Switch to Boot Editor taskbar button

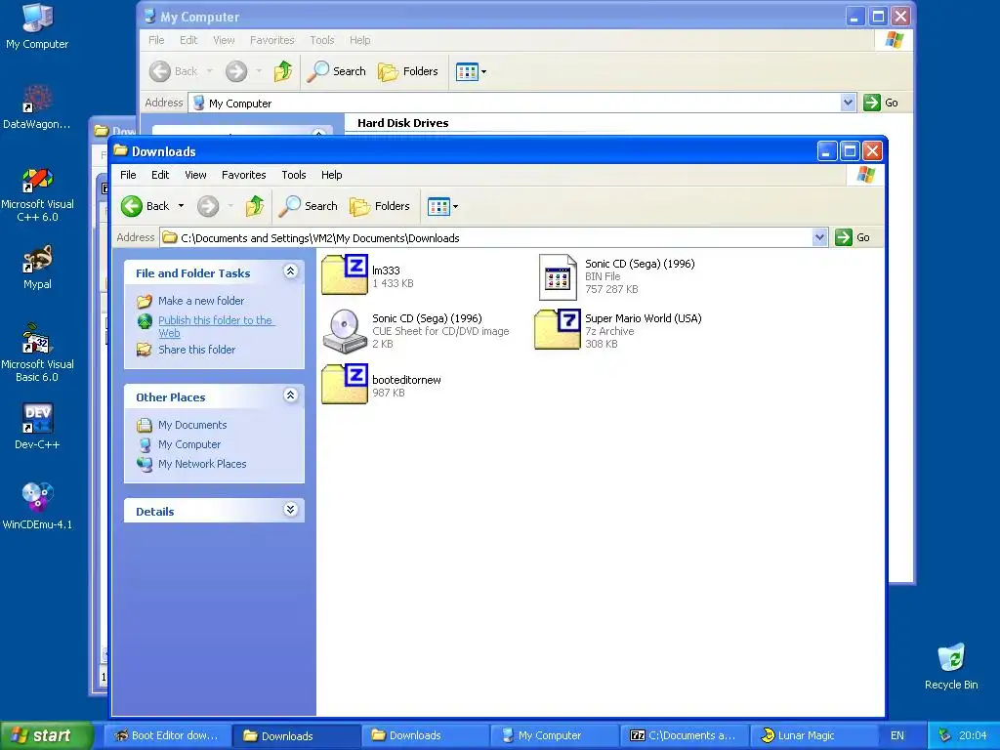tap(166, 735)
